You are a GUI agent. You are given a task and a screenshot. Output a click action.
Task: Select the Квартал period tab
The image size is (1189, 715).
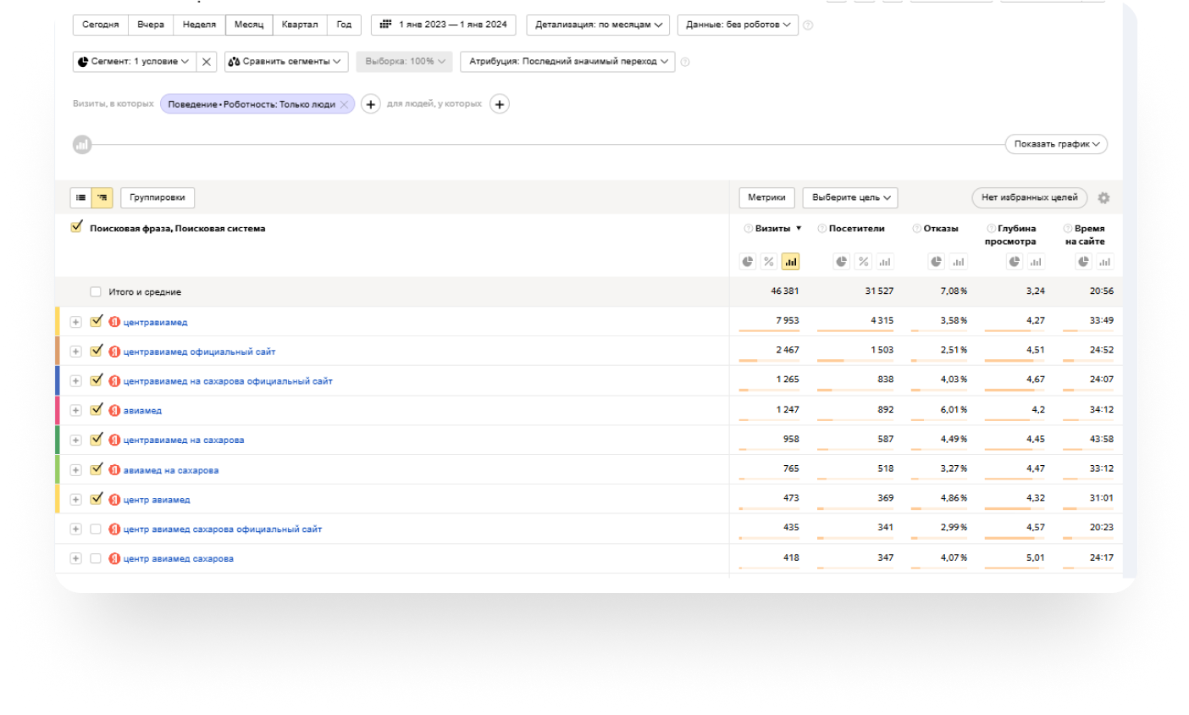[300, 25]
